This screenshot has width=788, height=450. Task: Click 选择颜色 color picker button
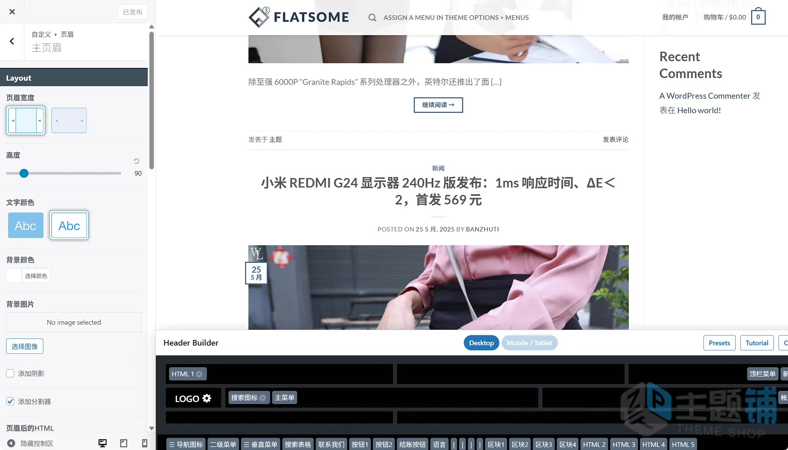[x=36, y=276]
